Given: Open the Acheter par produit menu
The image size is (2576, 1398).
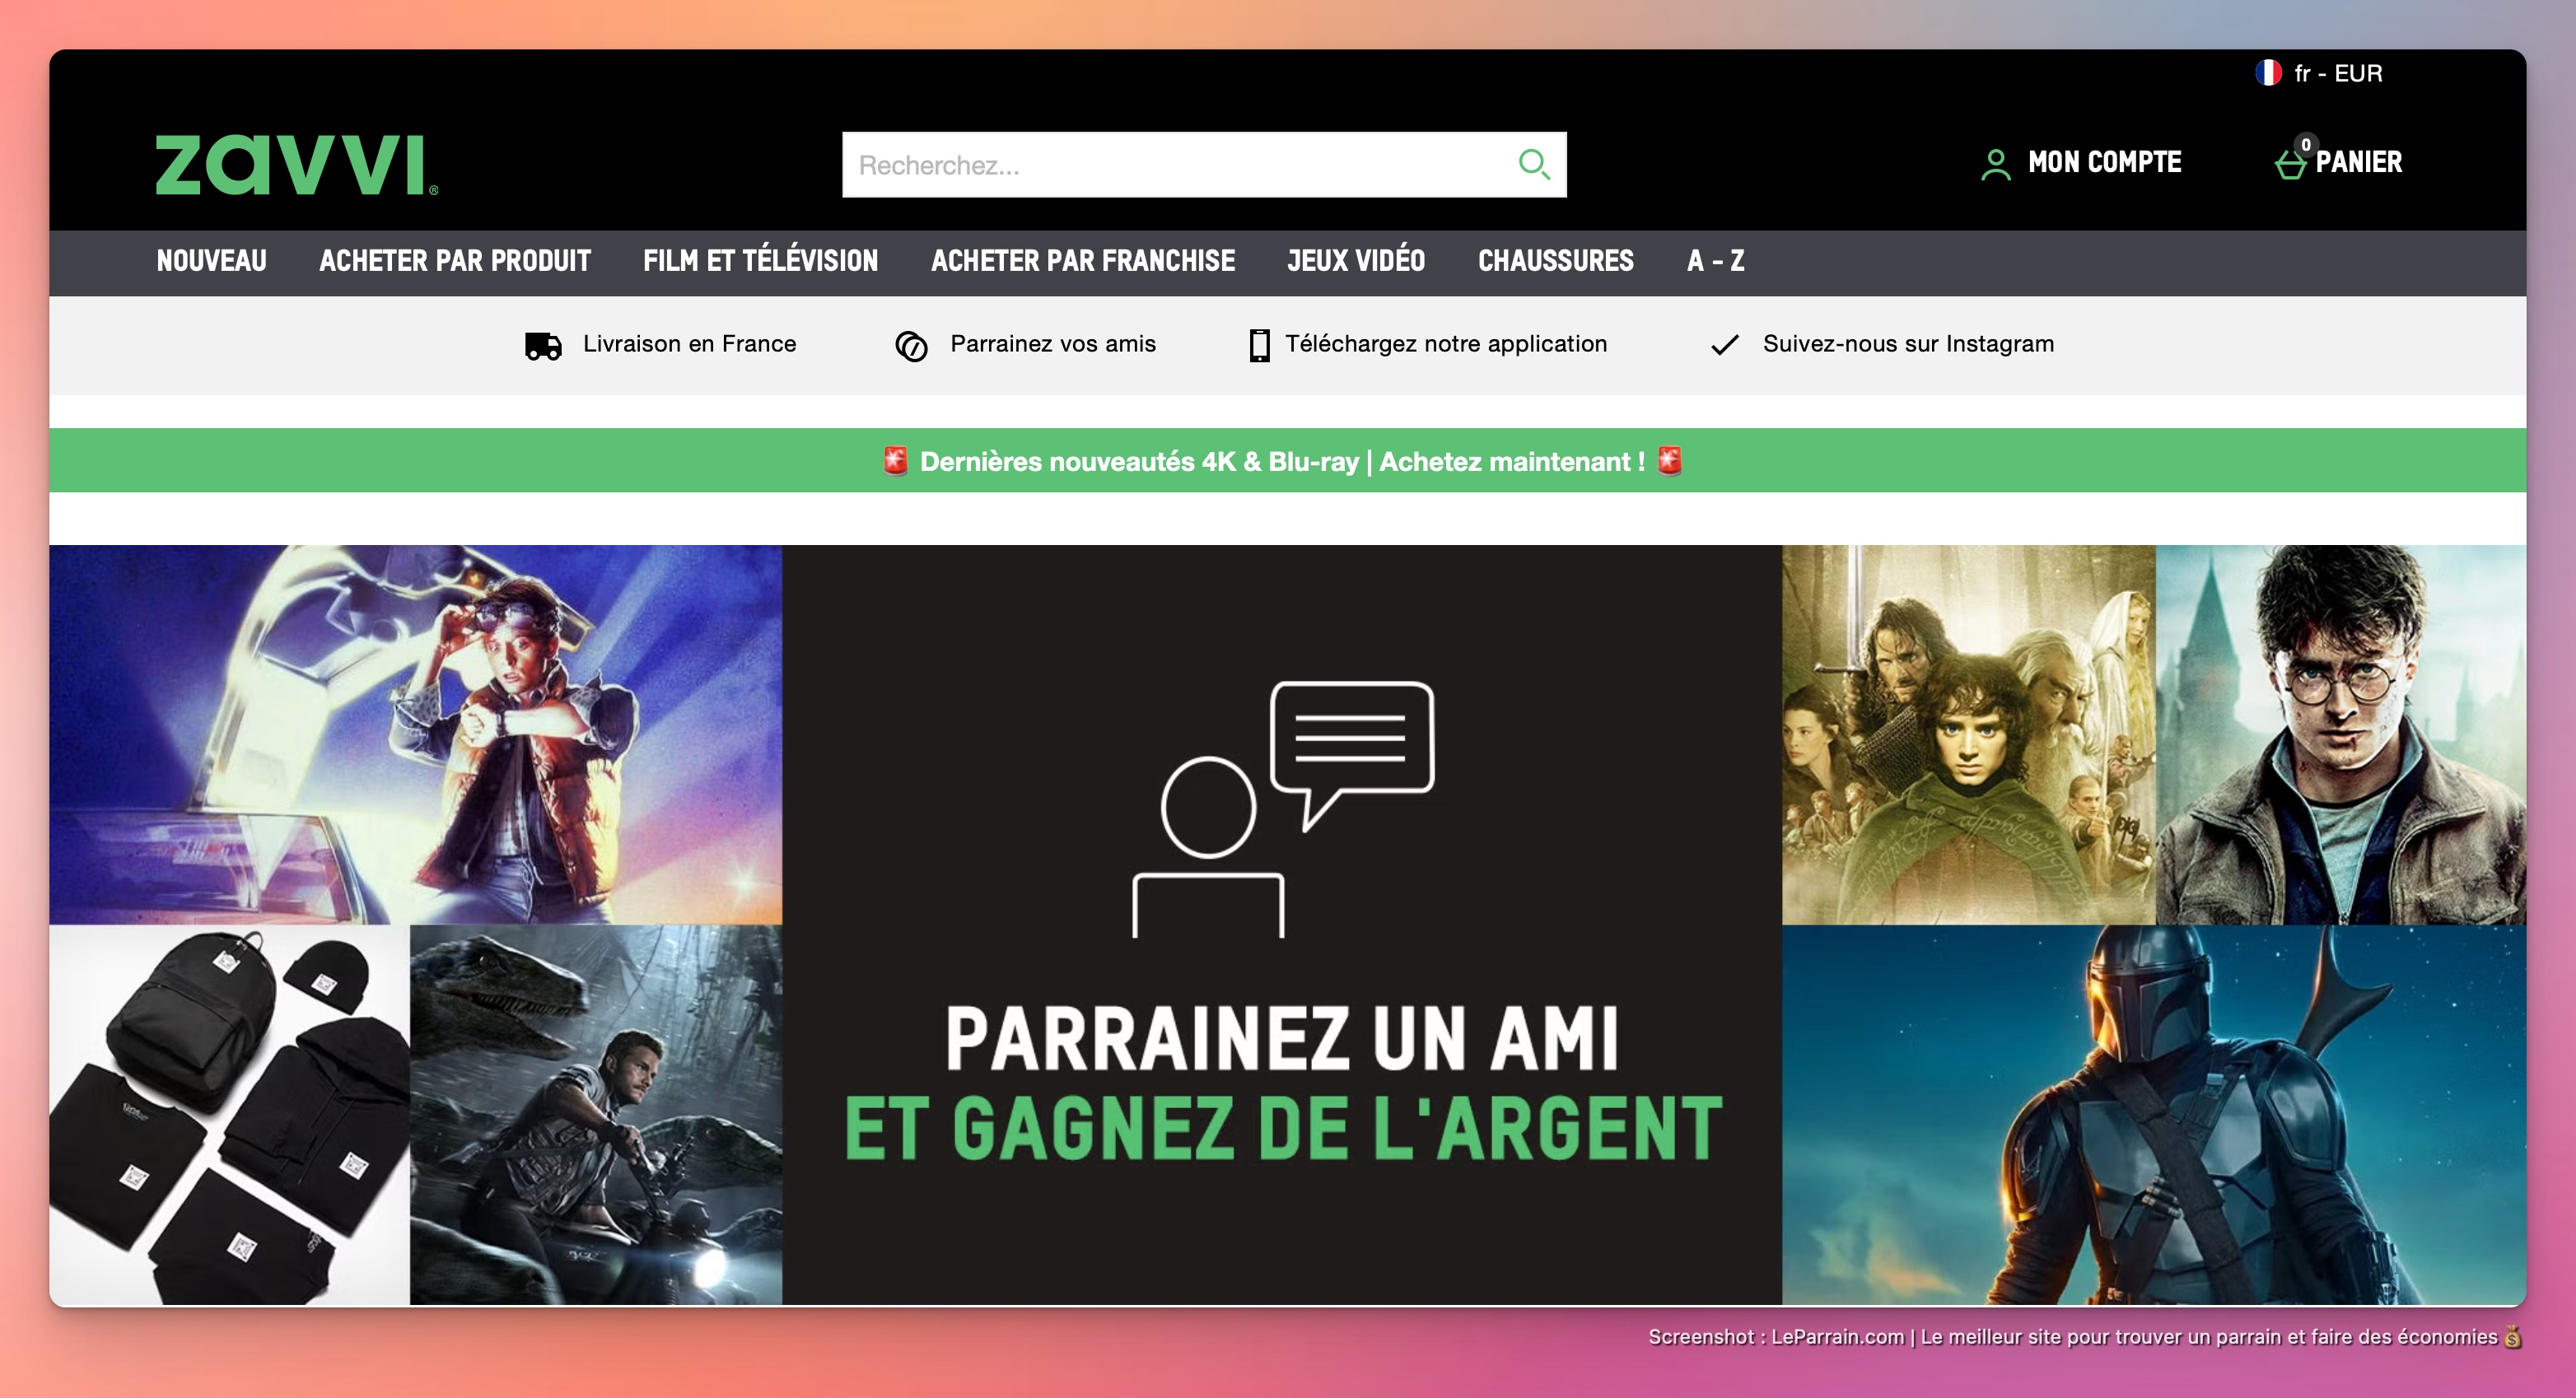Looking at the screenshot, I should coord(455,261).
